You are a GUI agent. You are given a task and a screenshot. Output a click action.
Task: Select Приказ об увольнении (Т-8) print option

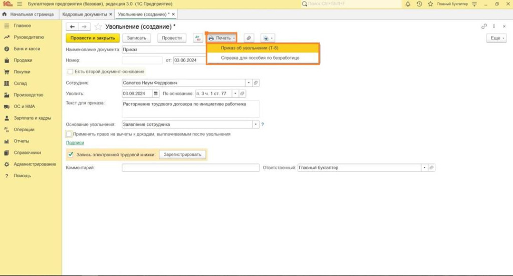point(249,48)
